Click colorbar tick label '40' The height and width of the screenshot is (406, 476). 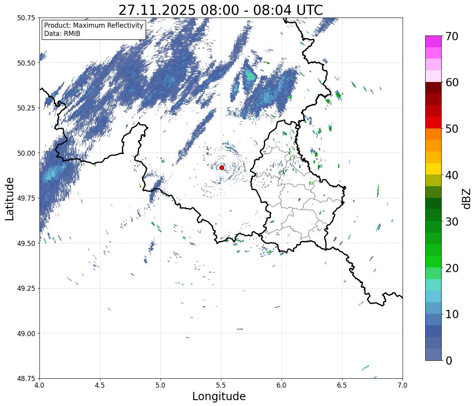(x=452, y=175)
